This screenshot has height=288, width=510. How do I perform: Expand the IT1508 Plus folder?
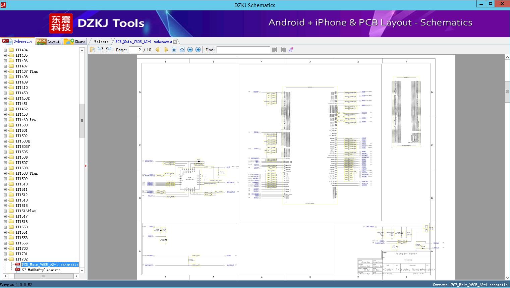(5, 173)
